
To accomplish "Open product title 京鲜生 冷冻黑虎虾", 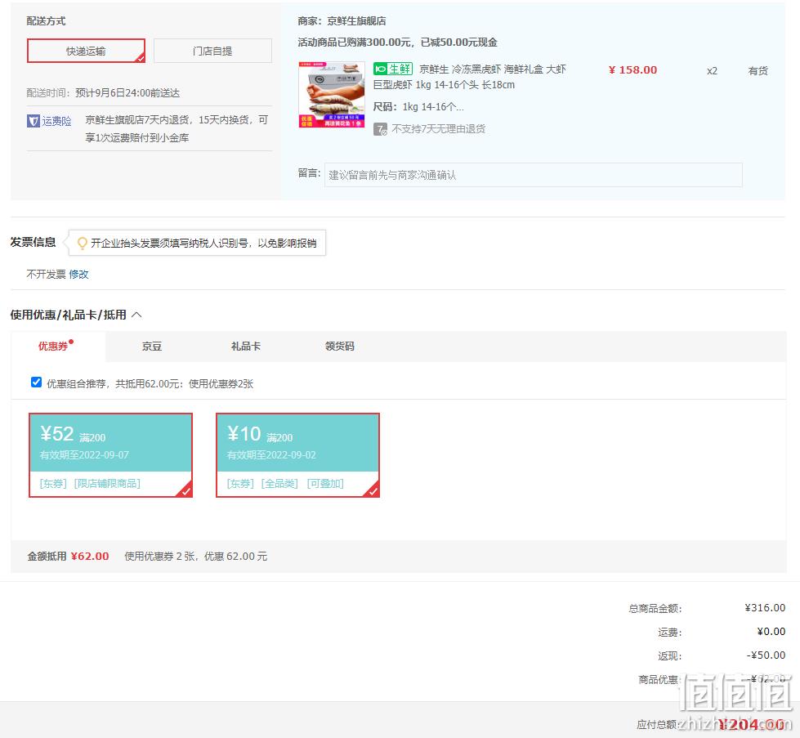I will click(469, 77).
